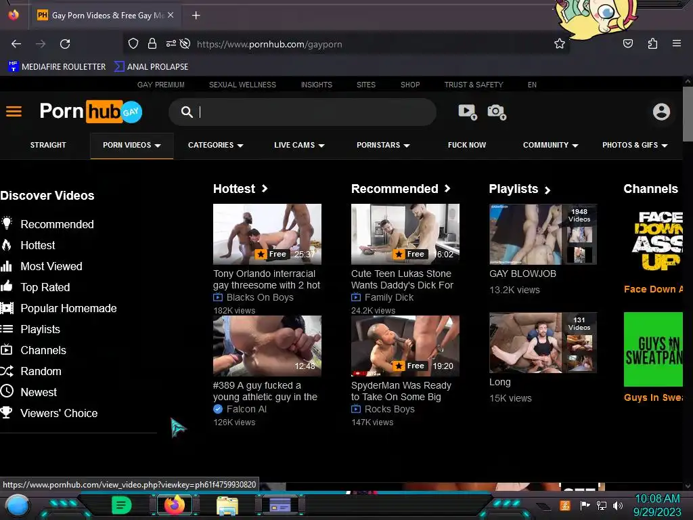This screenshot has width=693, height=520.
Task: Click the magnifier search icon
Action: point(187,112)
